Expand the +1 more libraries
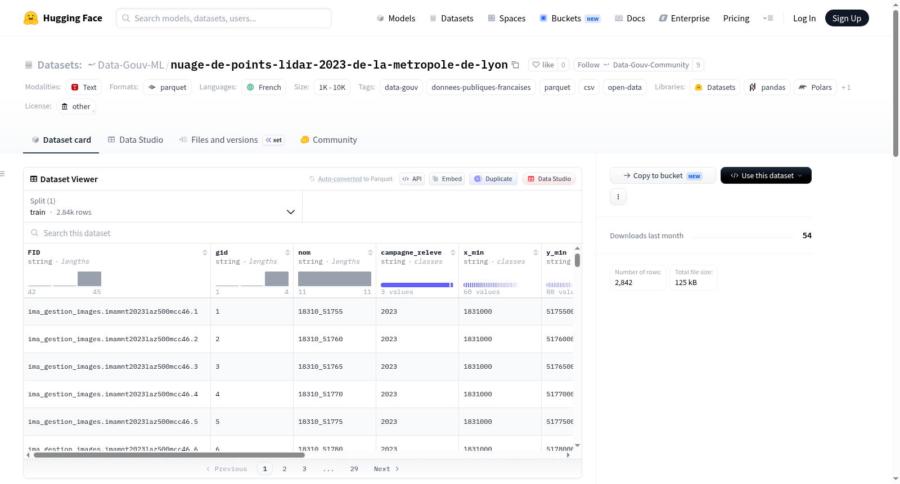This screenshot has height=484, width=900. 846,87
